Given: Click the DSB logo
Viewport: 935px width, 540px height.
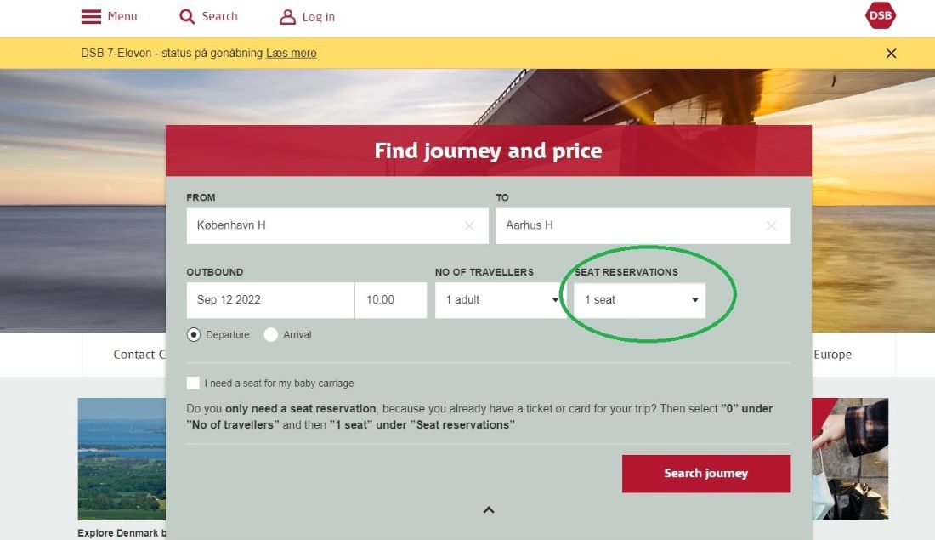Looking at the screenshot, I should (881, 15).
